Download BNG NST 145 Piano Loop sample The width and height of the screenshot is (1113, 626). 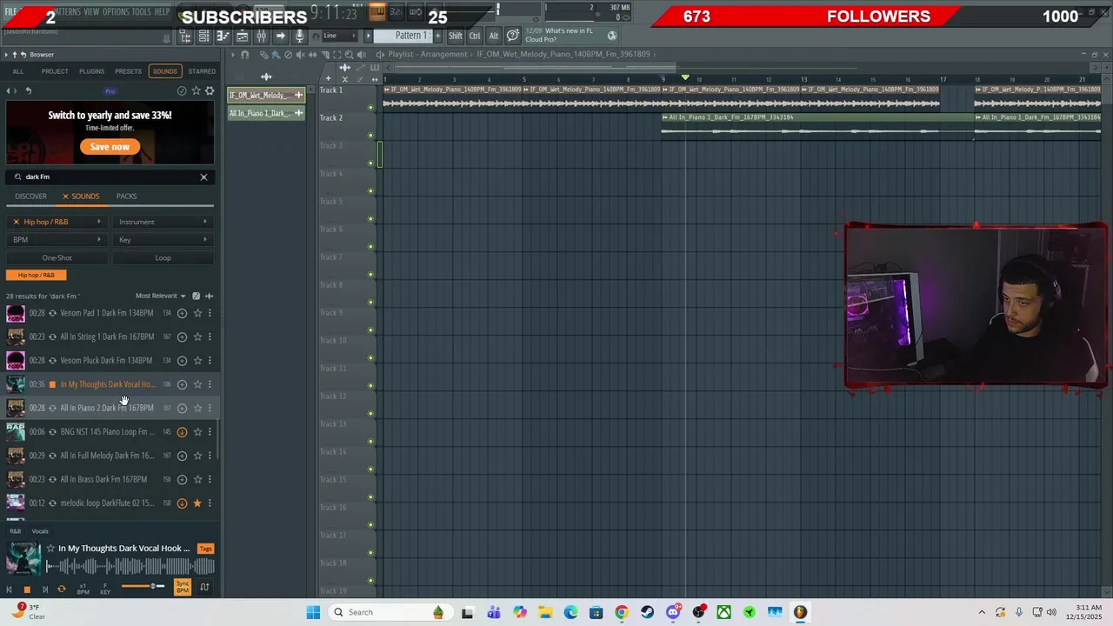(x=182, y=432)
